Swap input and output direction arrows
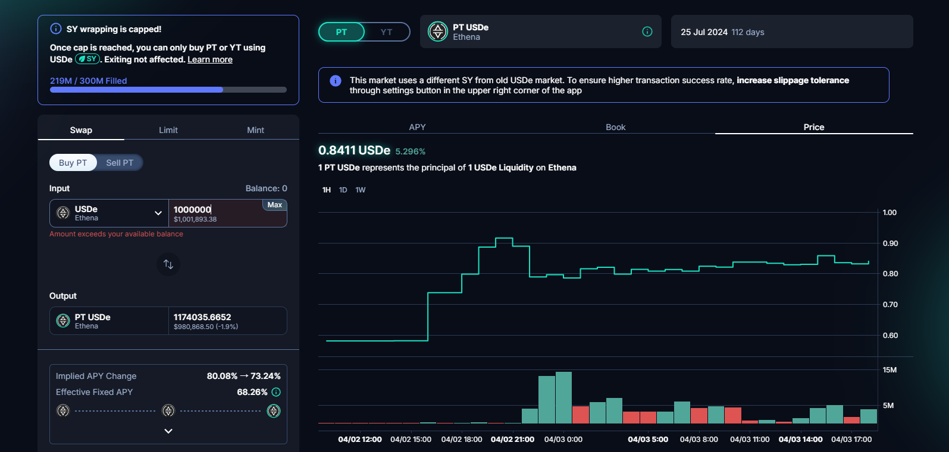 [168, 264]
